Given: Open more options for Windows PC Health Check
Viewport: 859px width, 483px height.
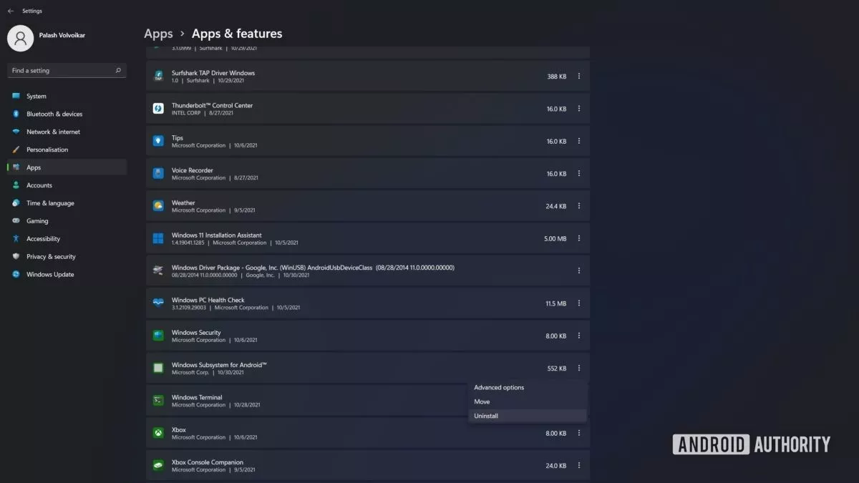Looking at the screenshot, I should (x=579, y=303).
